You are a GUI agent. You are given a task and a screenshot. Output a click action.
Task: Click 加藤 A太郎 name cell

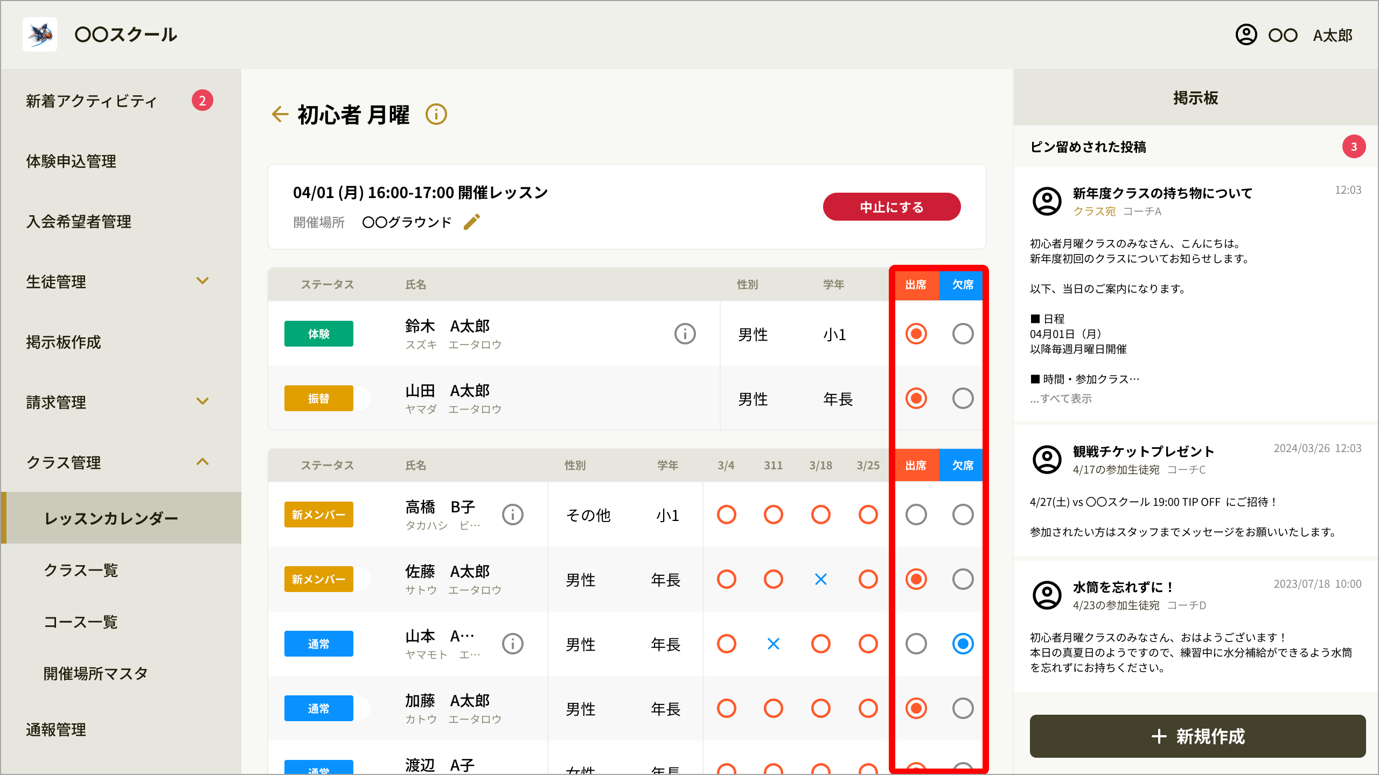click(x=454, y=708)
